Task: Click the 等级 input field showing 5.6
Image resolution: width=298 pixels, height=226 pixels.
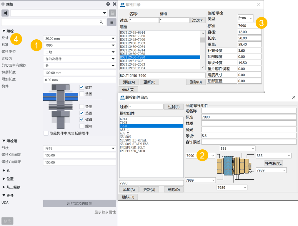Action: 249,136
